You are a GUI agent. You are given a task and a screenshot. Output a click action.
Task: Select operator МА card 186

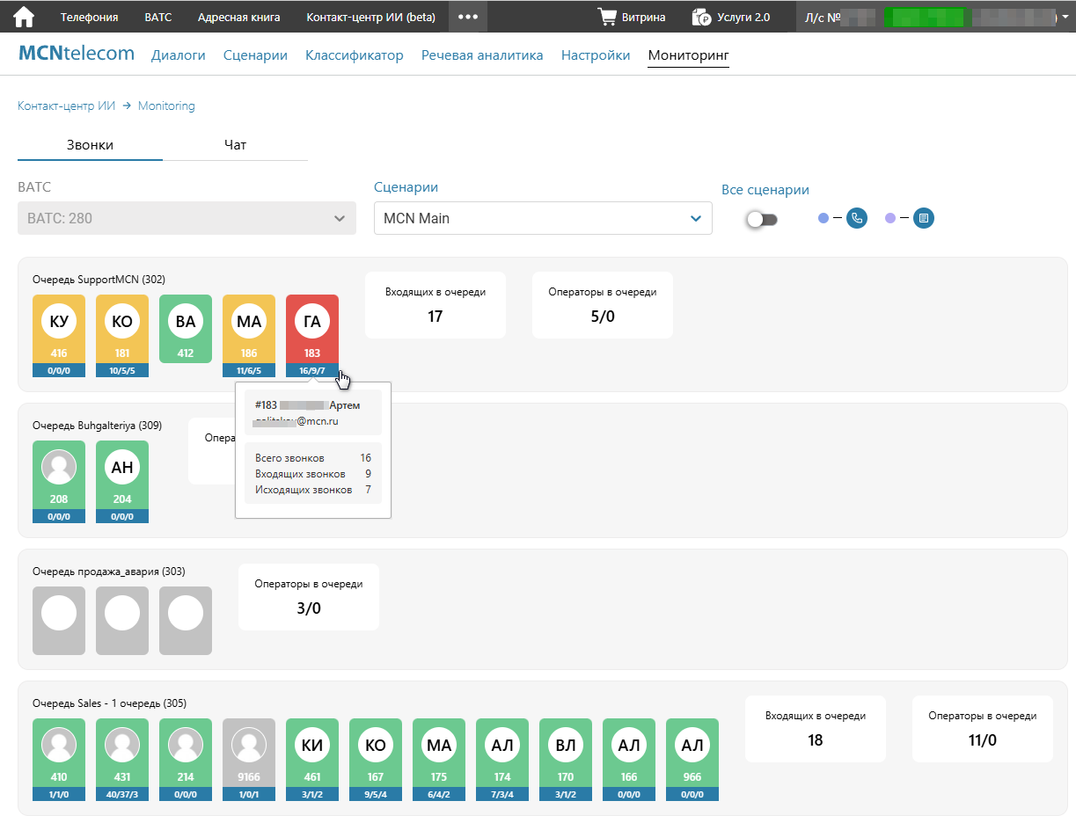[x=249, y=336]
